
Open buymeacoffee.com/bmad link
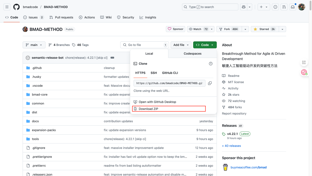coord(248,167)
